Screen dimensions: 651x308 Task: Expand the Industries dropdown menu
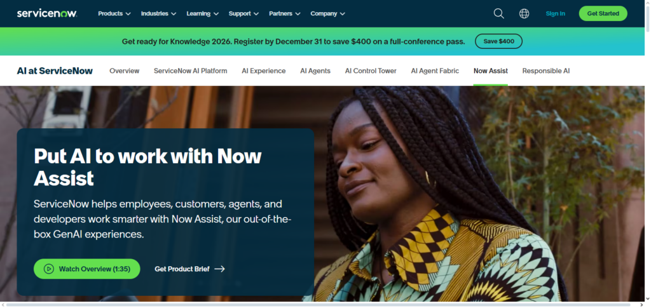coord(158,14)
